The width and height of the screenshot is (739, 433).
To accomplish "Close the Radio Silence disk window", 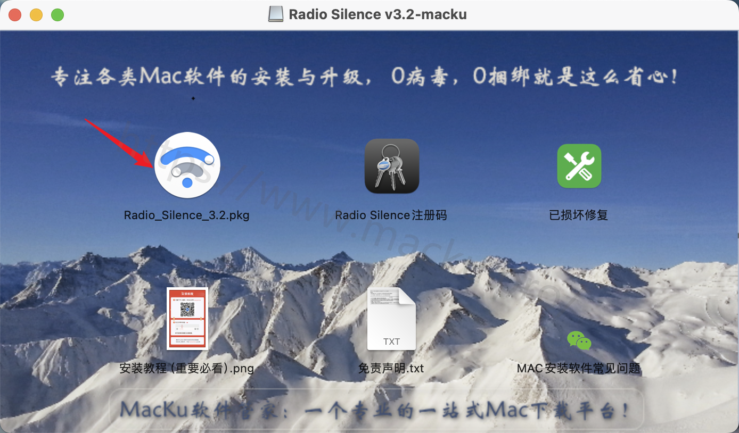I will pos(15,15).
